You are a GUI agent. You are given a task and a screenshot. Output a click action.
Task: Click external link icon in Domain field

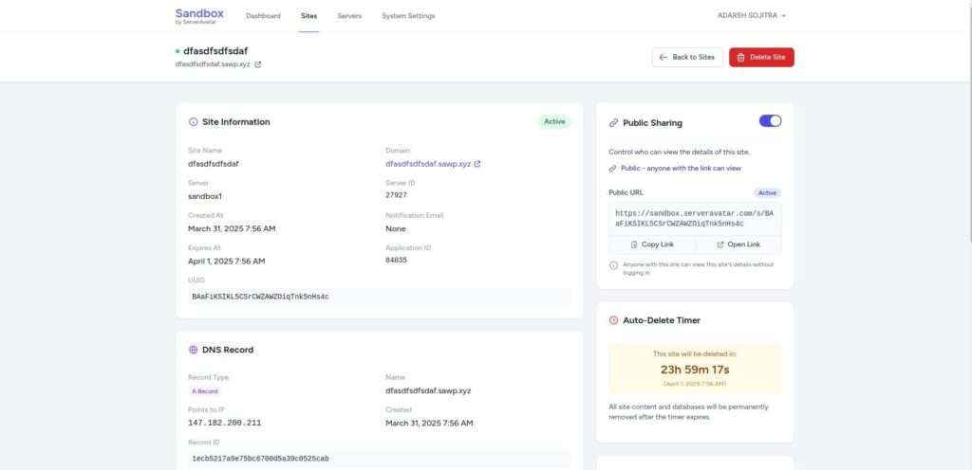click(x=477, y=164)
